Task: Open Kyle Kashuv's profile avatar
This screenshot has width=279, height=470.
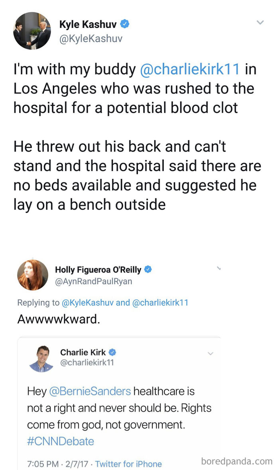Action: point(32,31)
